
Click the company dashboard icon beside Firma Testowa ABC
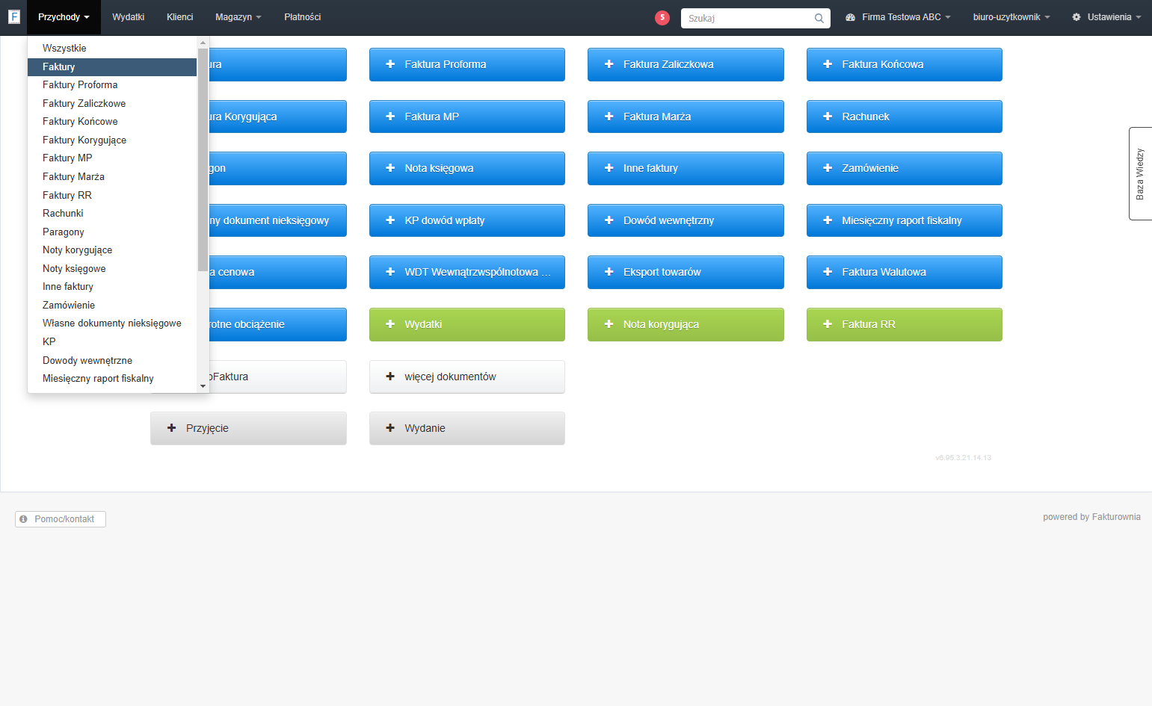point(850,17)
